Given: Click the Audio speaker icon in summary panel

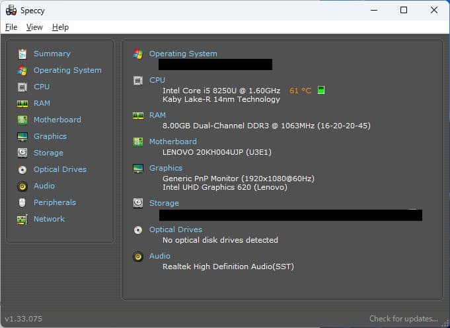Looking at the screenshot, I should coord(138,257).
